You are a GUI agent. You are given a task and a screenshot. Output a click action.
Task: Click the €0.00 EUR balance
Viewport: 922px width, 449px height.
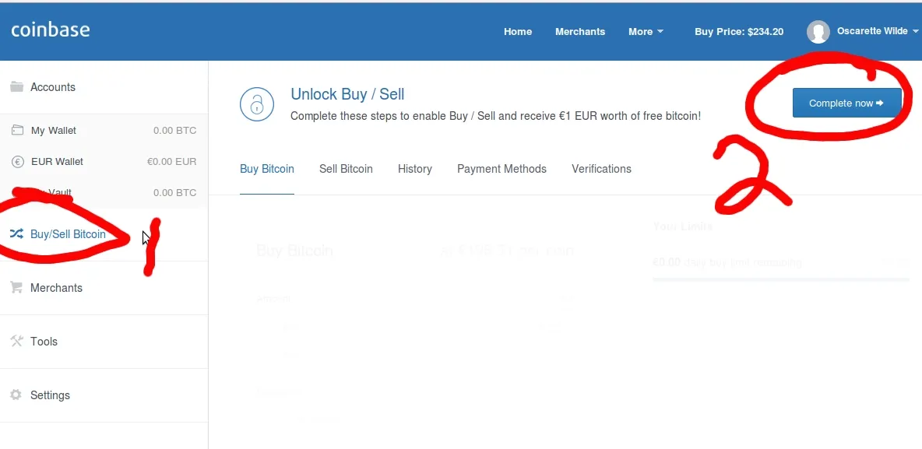coord(171,162)
